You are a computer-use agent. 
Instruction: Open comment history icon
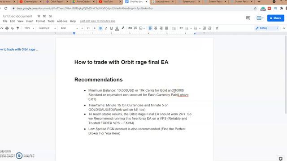248,18
